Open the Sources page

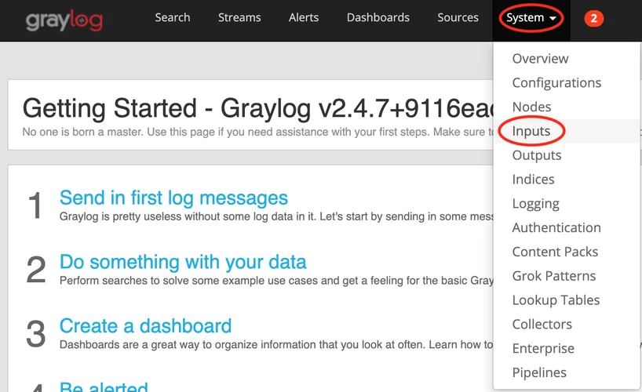click(458, 17)
